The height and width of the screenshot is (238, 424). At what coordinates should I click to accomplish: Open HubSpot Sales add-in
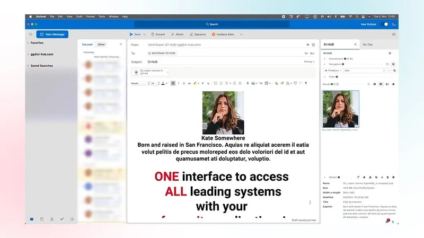pyautogui.click(x=223, y=34)
